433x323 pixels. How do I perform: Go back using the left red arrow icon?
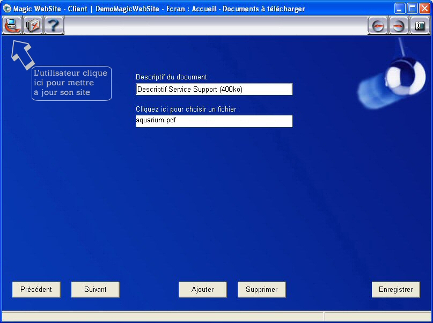point(378,26)
